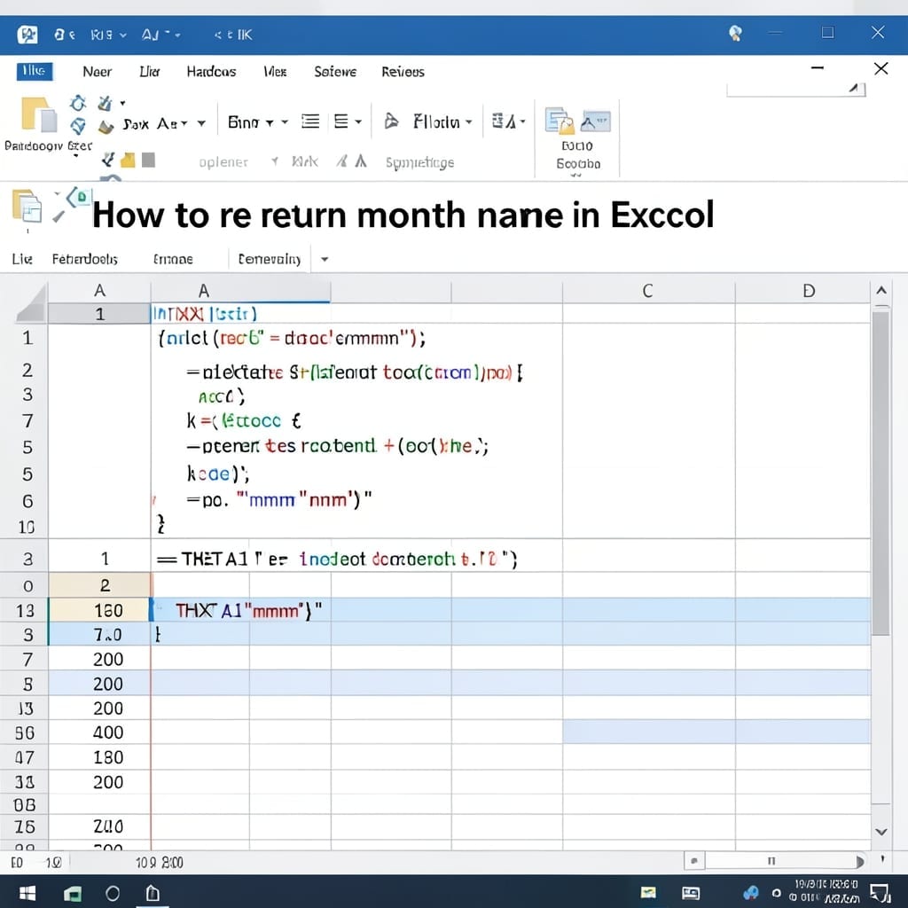Open the small arrow beside the alignment icon
908x908 pixels.
[x=358, y=121]
